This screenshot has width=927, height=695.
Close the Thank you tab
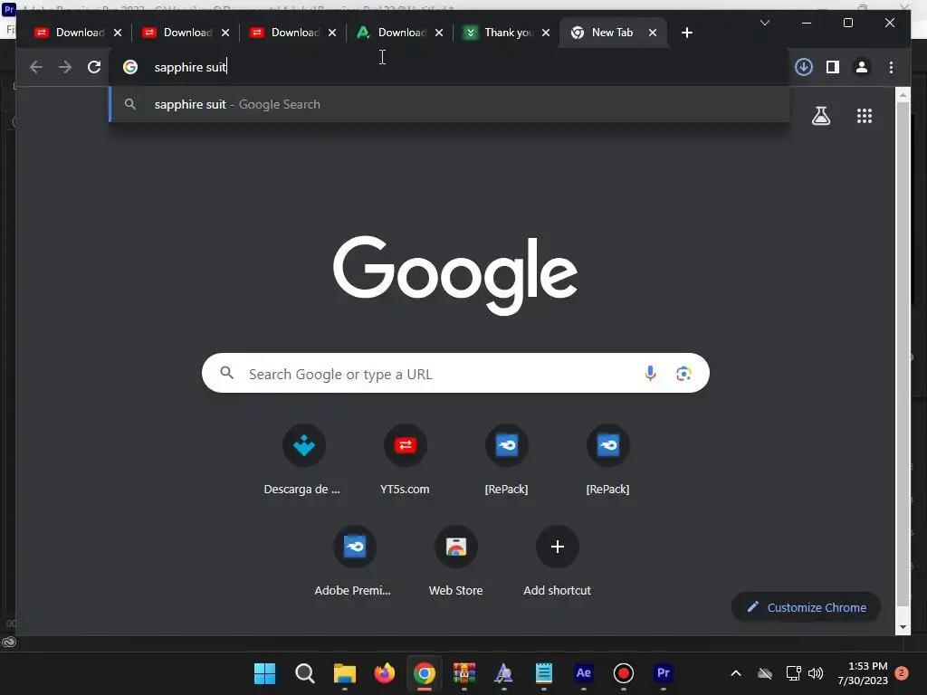tap(546, 33)
